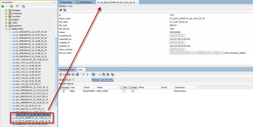
Task: Minimize the Connections panel
Action: [55, 2]
